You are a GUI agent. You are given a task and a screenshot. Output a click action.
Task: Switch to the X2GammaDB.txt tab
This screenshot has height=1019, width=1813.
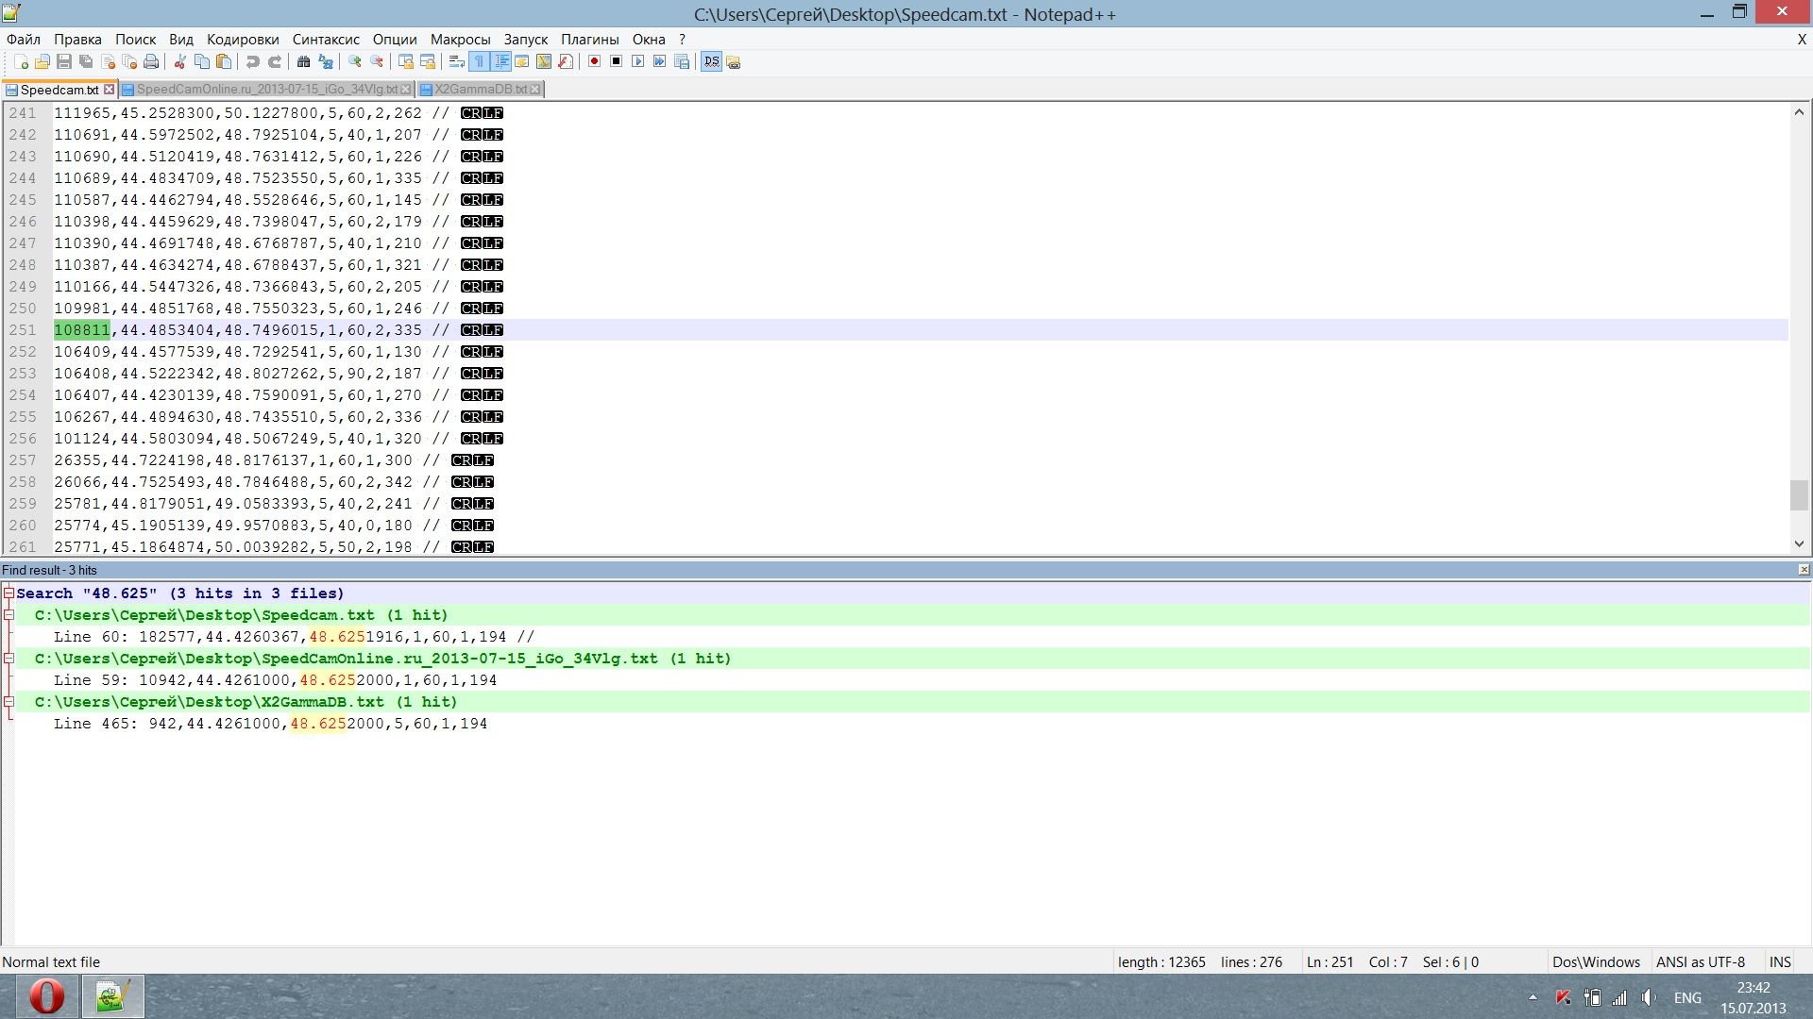[x=480, y=90]
